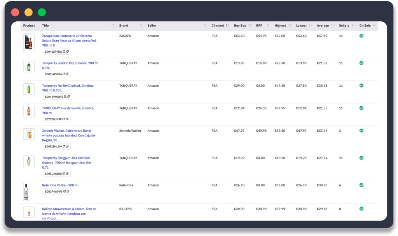
Task: Copy ASIN B003VGSZD4 to clipboard
Action: pos(67,74)
